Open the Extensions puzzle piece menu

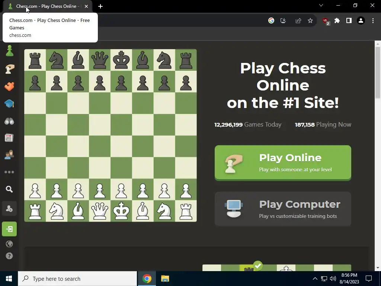(337, 21)
